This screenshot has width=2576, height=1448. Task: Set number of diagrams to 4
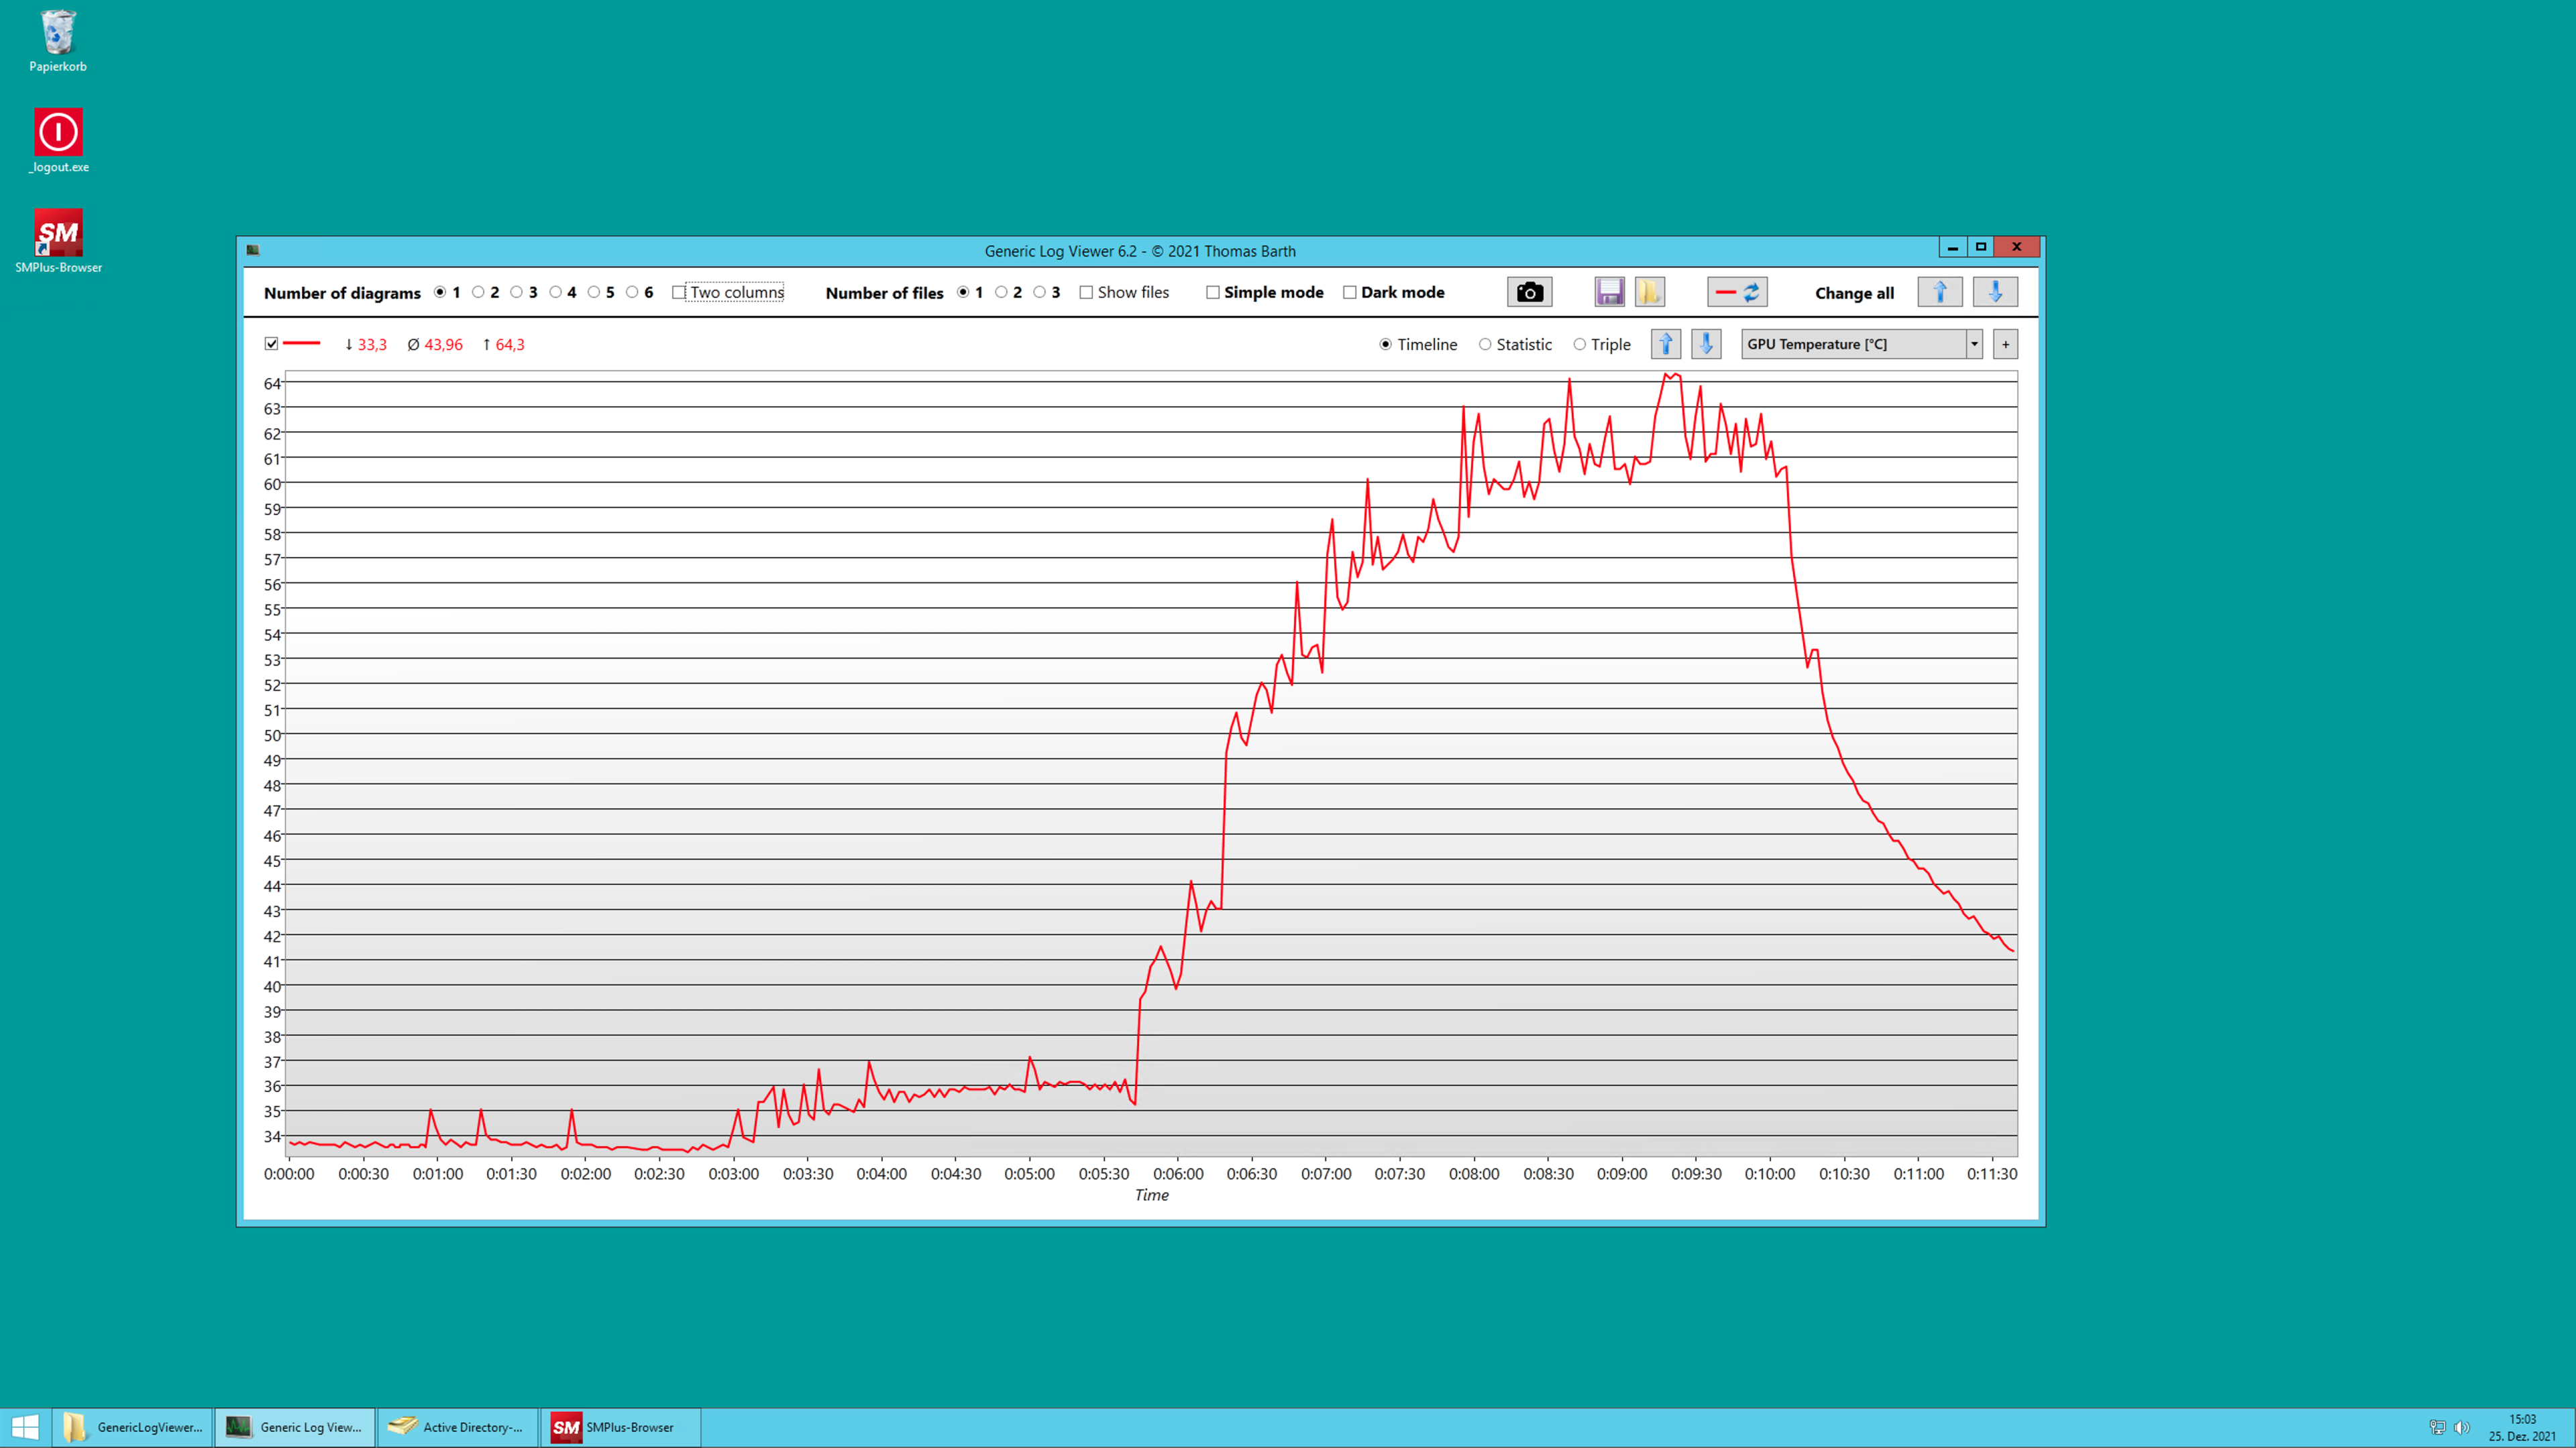click(x=555, y=292)
